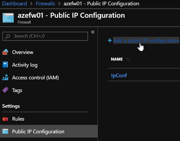This screenshot has width=180, height=141.
Task: Click the Public IP Configuration sidebar icon
Action: pos(5,131)
